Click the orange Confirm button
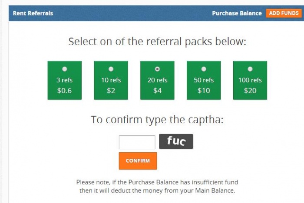 click(x=138, y=160)
